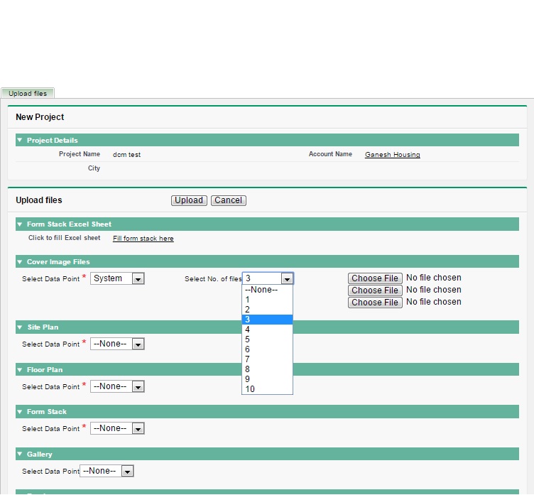Collapse the Site Plan section arrow
534x495 pixels.
20,327
